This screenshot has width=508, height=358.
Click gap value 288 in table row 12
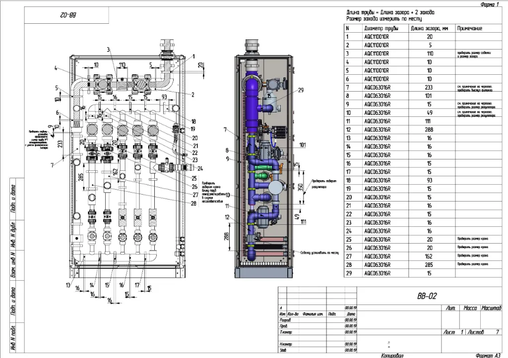430,130
